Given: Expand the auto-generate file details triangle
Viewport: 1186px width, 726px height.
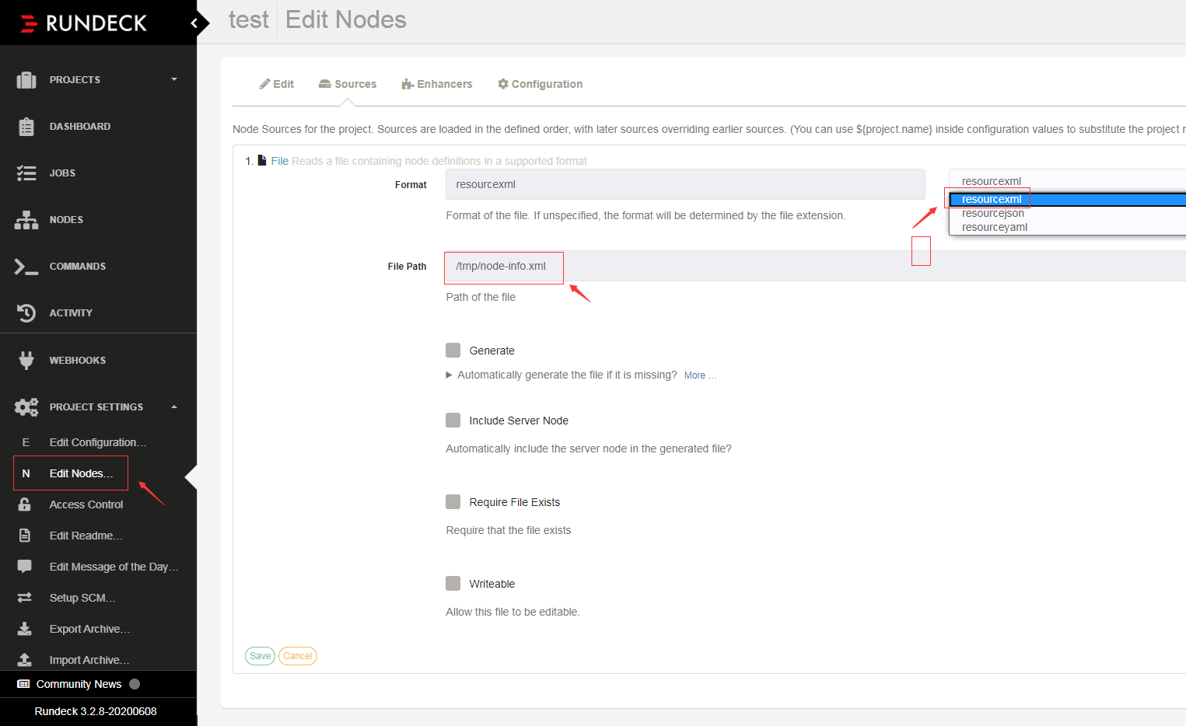Looking at the screenshot, I should pyautogui.click(x=449, y=375).
